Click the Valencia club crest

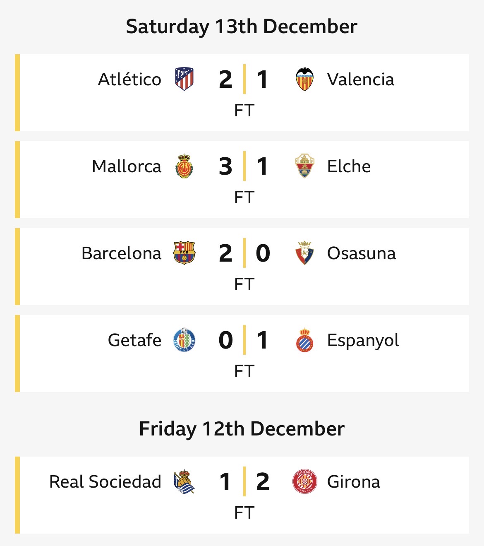click(x=305, y=79)
